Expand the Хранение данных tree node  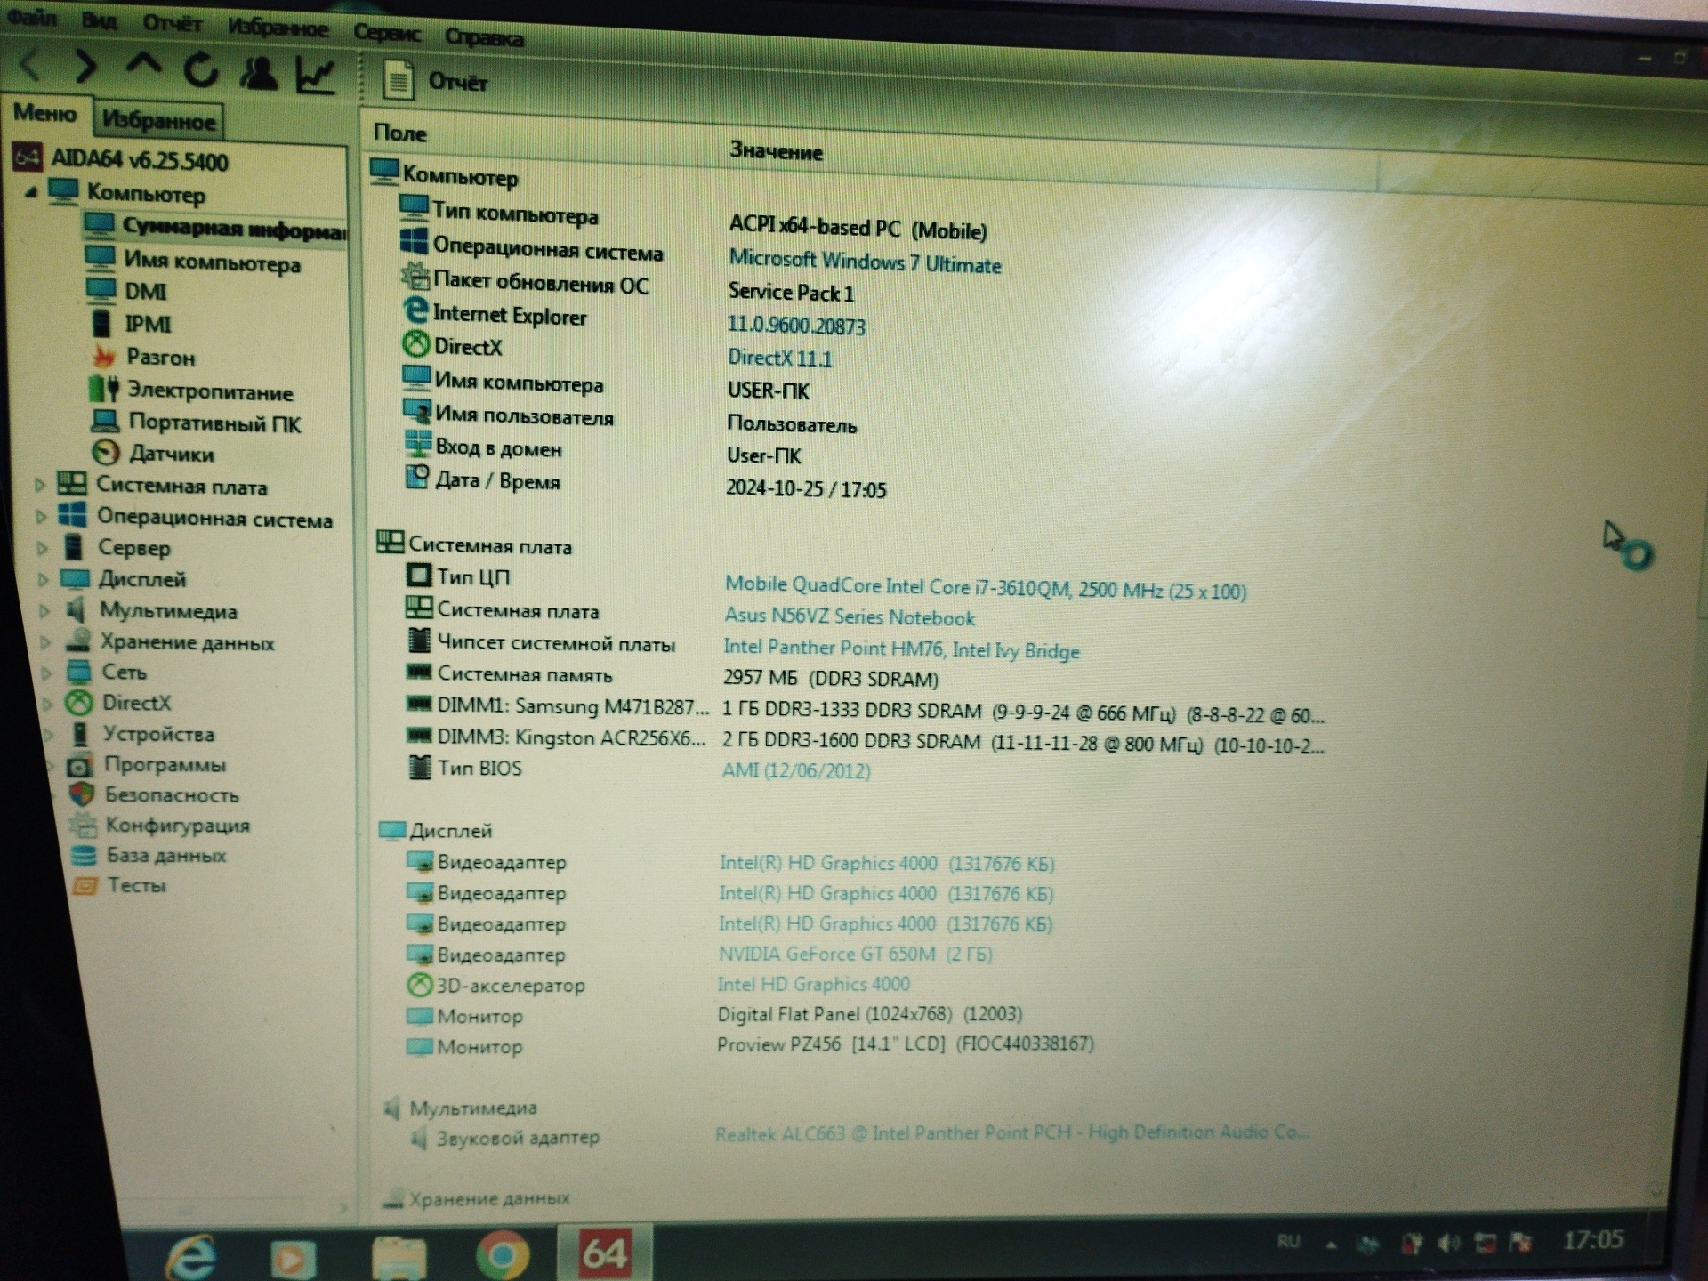[45, 642]
